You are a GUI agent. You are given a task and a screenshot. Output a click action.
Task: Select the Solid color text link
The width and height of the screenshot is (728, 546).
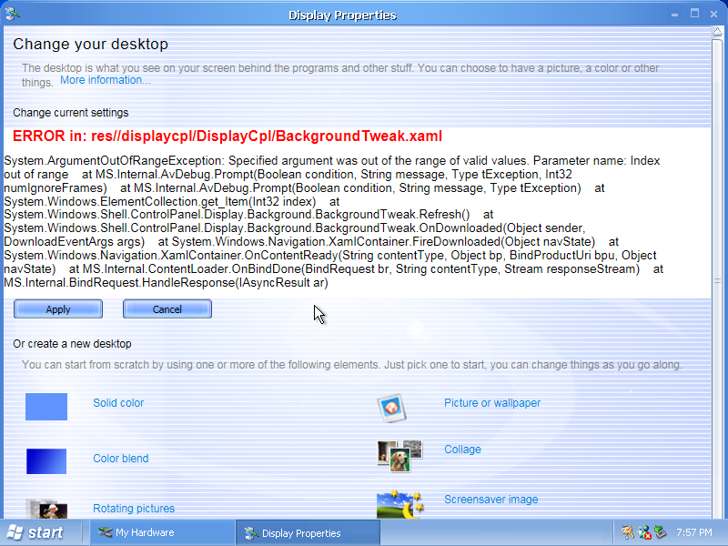(118, 403)
